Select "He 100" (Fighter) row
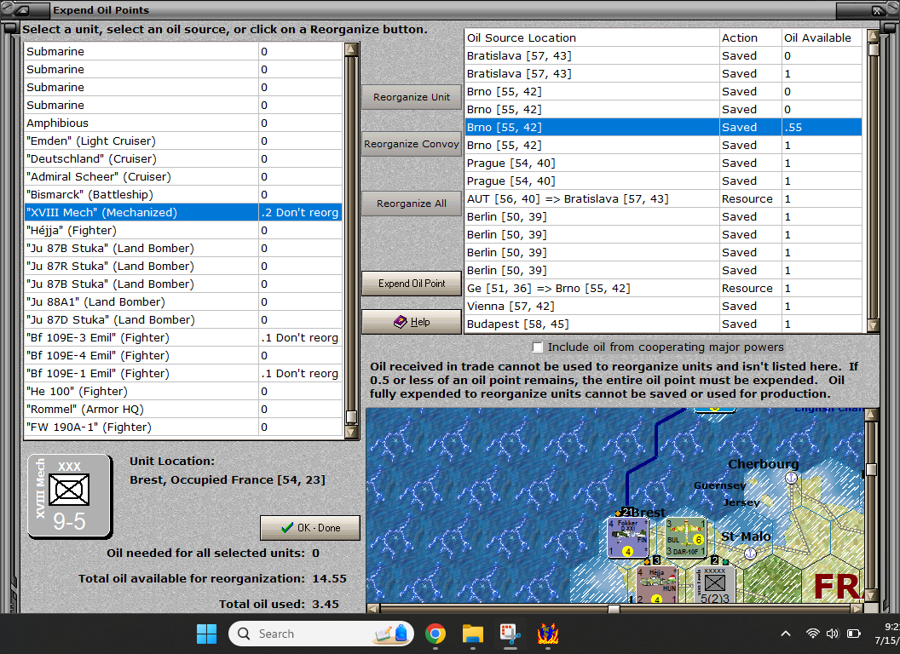The image size is (900, 654). click(184, 391)
